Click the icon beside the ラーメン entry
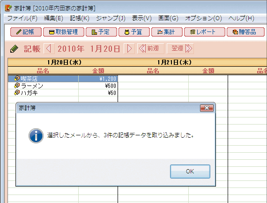This screenshot has height=203, width=267. point(17,86)
